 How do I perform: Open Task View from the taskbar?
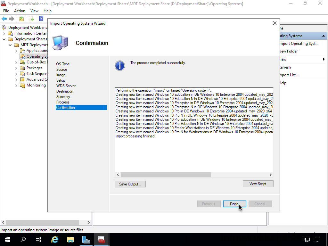pos(38,240)
